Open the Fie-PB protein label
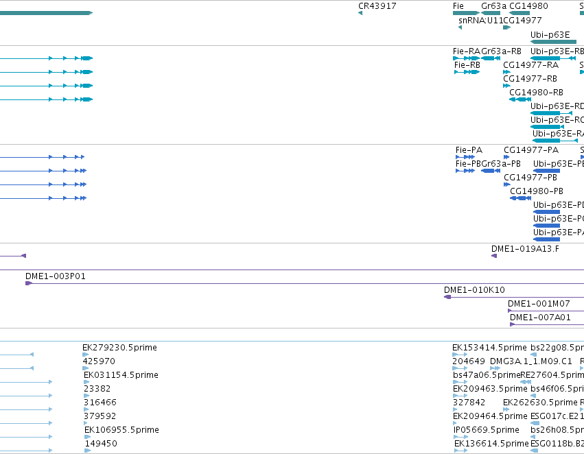The image size is (584, 454). click(x=468, y=164)
